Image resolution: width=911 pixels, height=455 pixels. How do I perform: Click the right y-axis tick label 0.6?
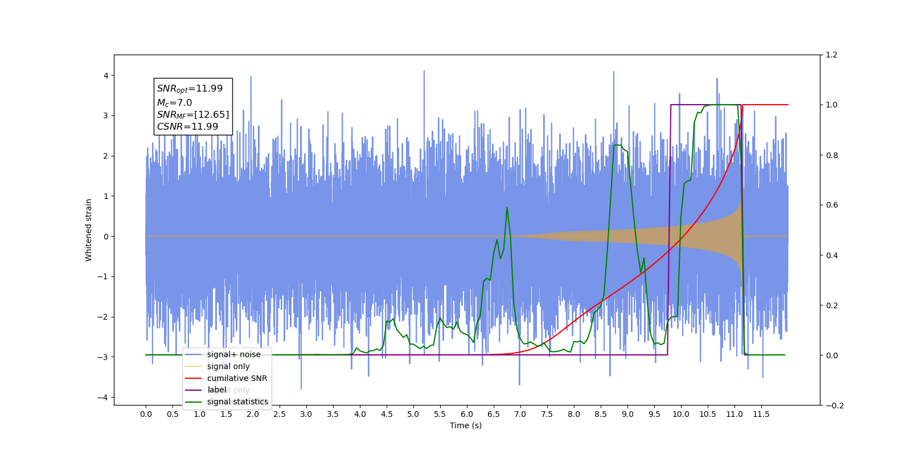tap(832, 205)
